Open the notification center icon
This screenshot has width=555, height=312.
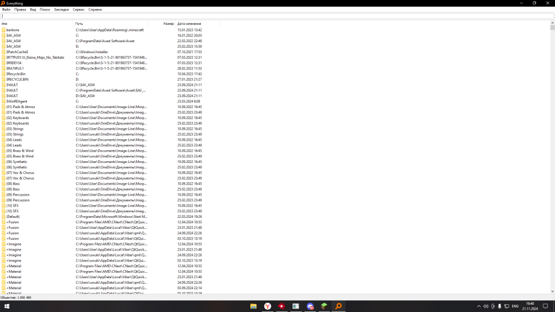click(546, 306)
